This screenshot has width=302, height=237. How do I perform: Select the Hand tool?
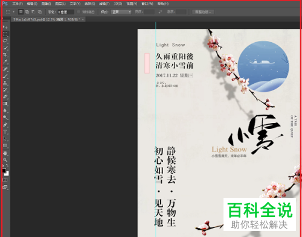(5, 153)
